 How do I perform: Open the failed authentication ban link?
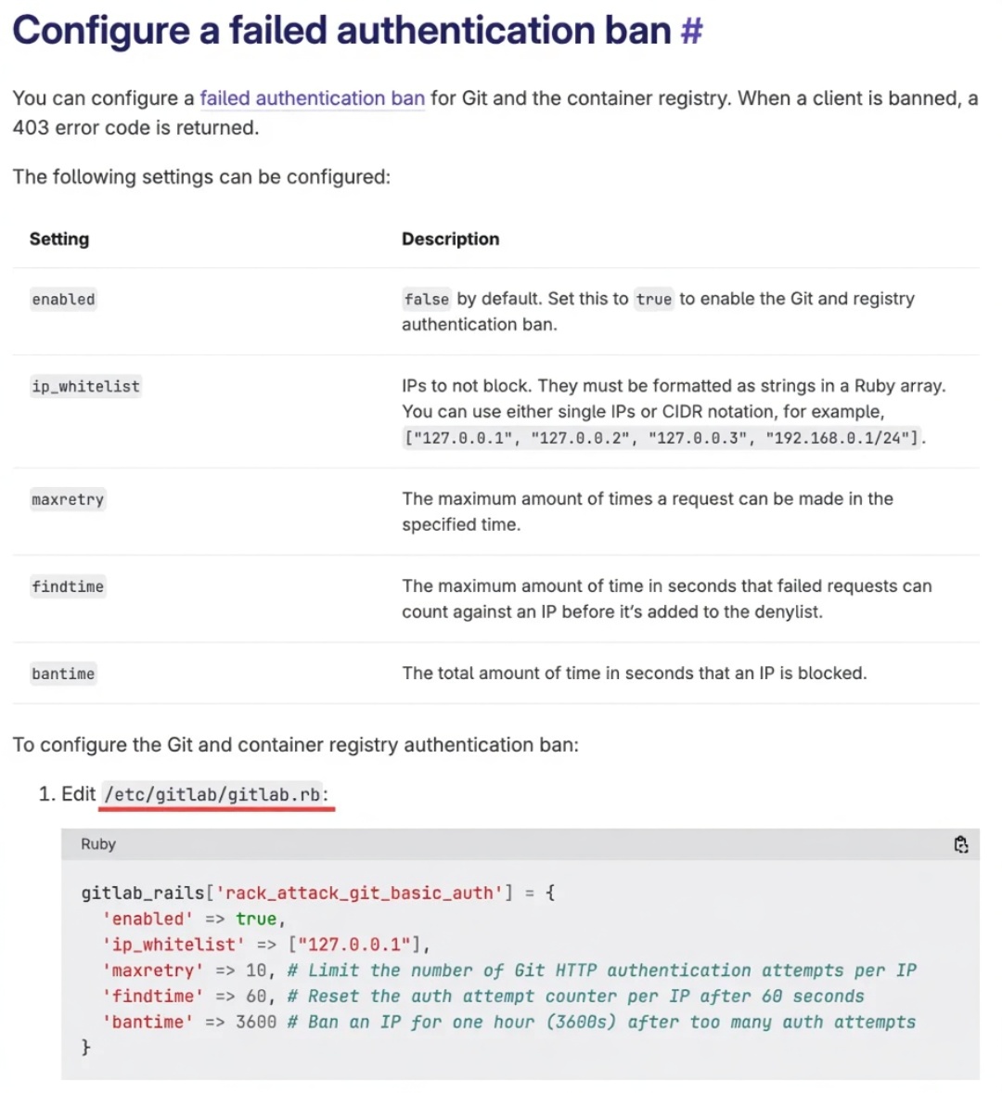point(312,98)
